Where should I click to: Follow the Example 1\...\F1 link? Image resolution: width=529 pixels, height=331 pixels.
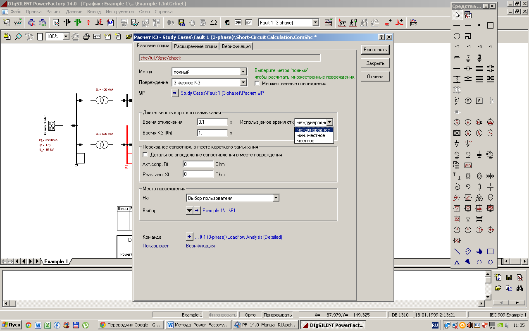pyautogui.click(x=219, y=211)
